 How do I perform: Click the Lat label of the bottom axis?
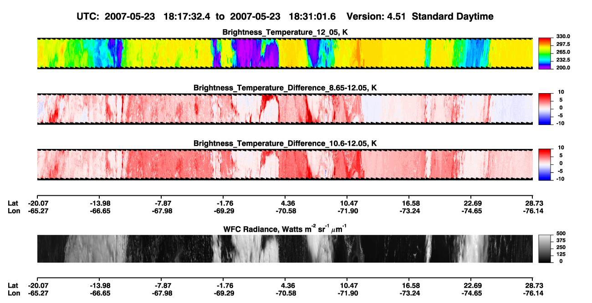coord(13,285)
